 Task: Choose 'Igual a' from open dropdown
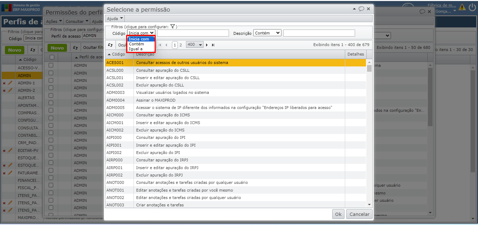tap(141, 49)
